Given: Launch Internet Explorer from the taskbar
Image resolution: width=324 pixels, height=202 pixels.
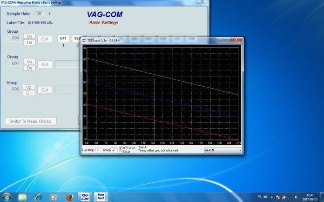Looking at the screenshot, I should [38, 197].
